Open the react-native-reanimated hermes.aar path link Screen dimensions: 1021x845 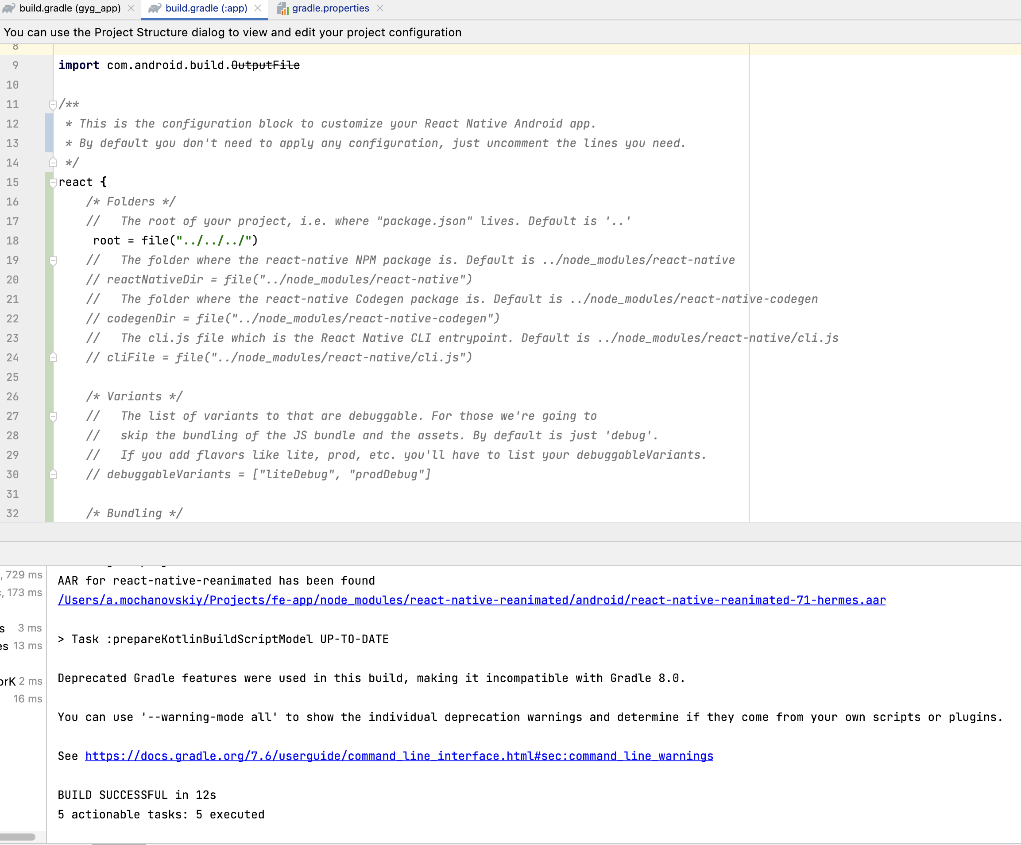tap(471, 600)
